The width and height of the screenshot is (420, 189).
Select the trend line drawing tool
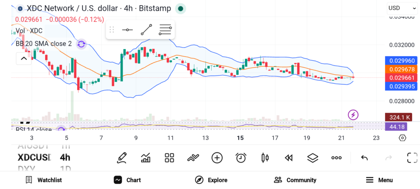[146, 30]
